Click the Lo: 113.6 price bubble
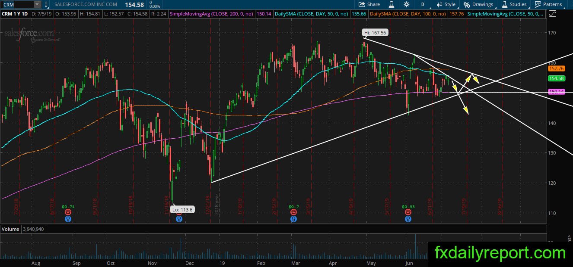Viewport: 573px width, 267px height. point(181,210)
